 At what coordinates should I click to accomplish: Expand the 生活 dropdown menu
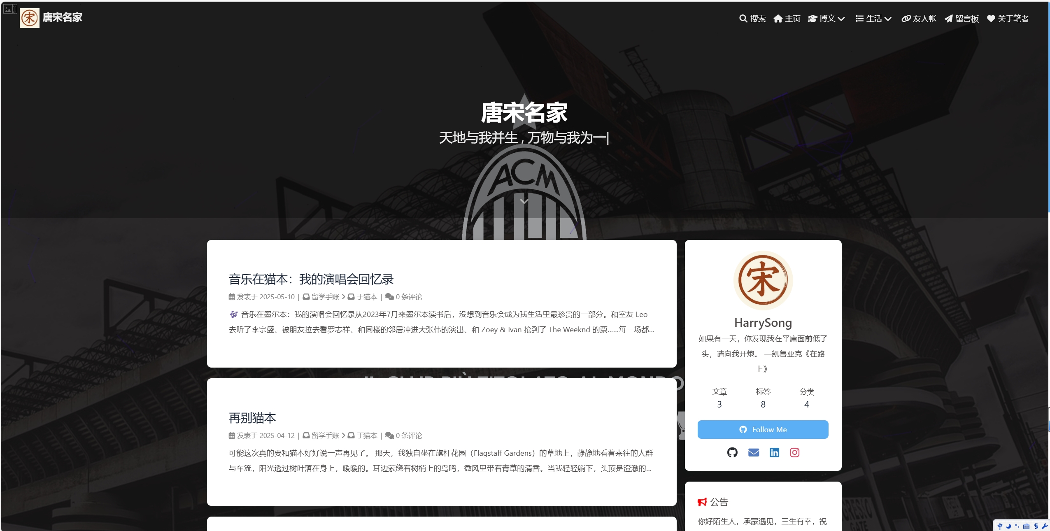873,19
